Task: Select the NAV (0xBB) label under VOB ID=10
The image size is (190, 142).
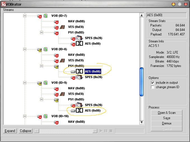Action: tap(76, 122)
